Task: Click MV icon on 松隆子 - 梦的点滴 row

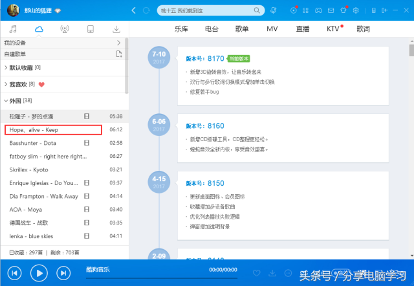Action: click(87, 116)
